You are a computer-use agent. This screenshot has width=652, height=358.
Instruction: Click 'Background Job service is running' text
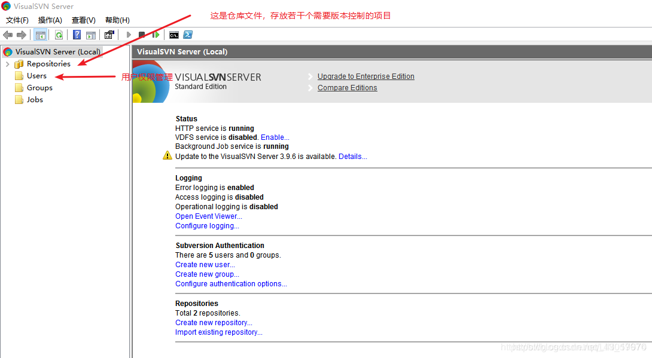pos(232,146)
